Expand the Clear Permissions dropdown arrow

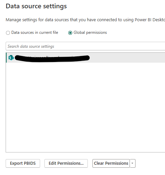coord(133,163)
